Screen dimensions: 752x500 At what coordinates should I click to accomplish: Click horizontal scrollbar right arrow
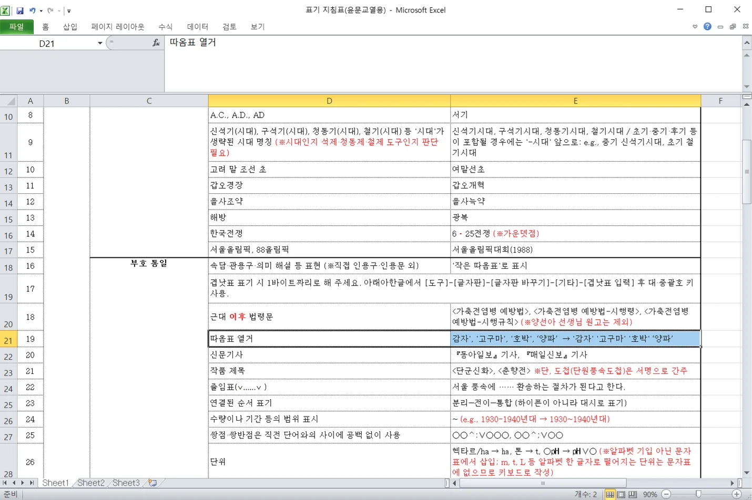pyautogui.click(x=733, y=483)
